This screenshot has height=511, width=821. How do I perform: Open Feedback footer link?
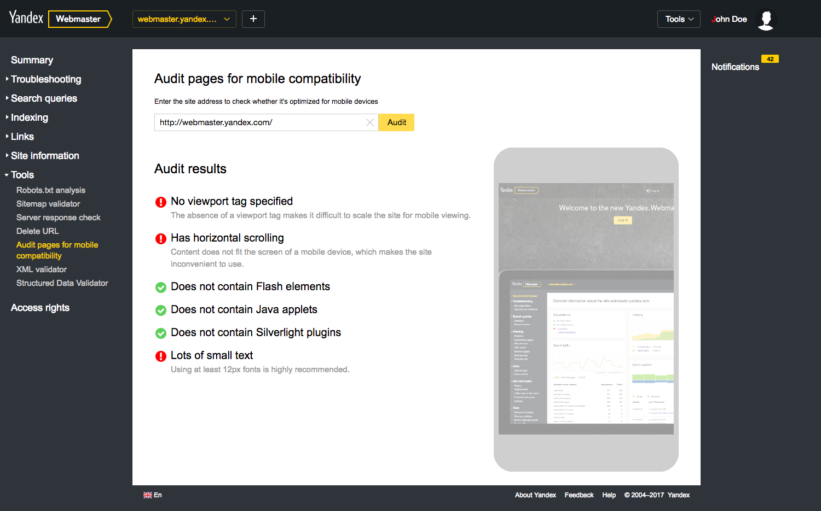point(579,495)
